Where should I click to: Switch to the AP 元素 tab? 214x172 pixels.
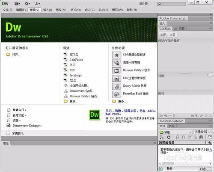pos(179,29)
